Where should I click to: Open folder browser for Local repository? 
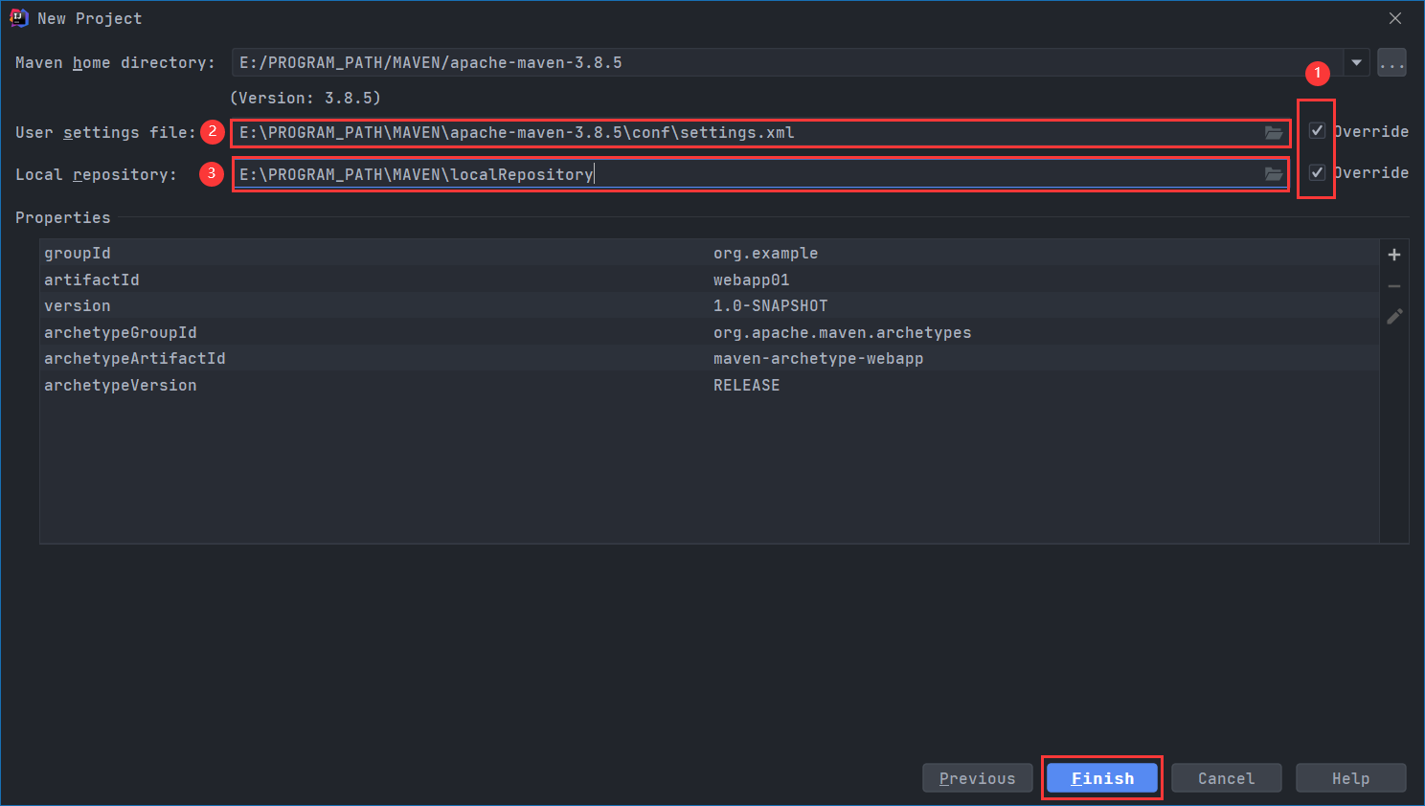click(1274, 174)
